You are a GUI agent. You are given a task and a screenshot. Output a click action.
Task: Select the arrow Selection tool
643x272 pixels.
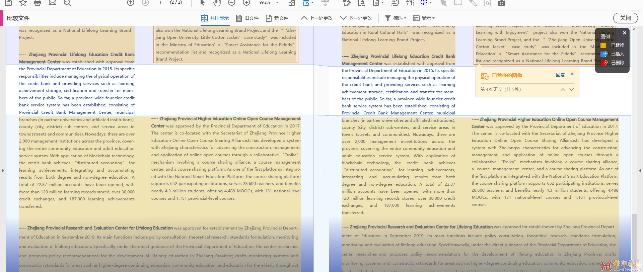pyautogui.click(x=202, y=3)
